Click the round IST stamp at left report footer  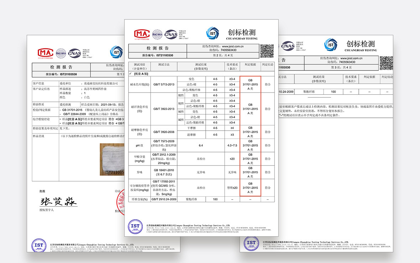click(39, 245)
